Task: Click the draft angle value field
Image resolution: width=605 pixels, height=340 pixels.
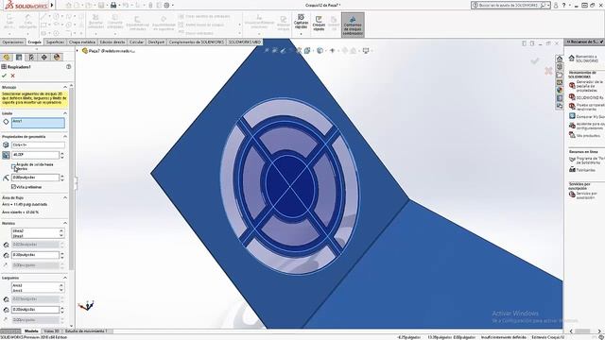Action: (x=35, y=155)
